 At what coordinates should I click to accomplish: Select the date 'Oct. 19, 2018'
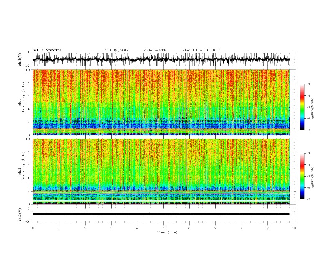coord(117,50)
